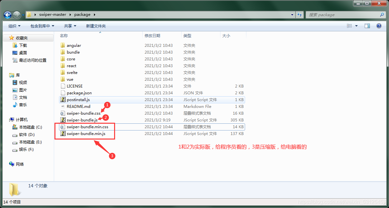Open the help question mark icon
Screen dimensions: 389x208
(379, 26)
